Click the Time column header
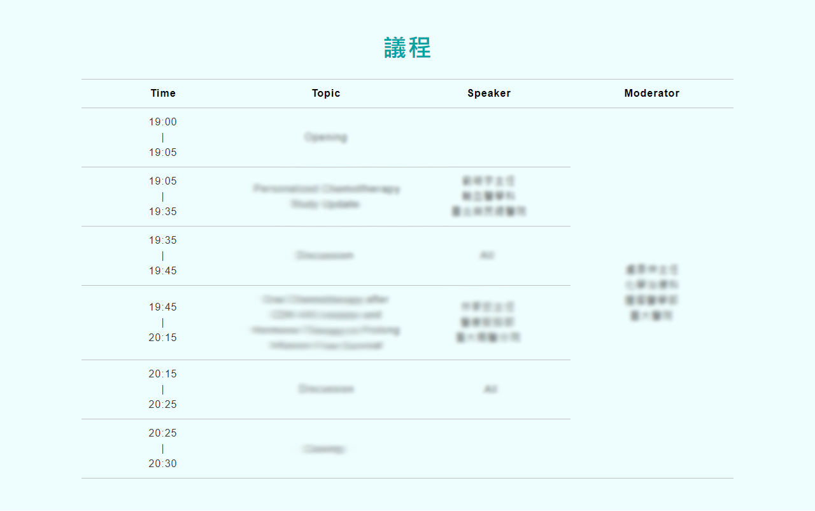Screen dimensions: 815x511 click(163, 93)
